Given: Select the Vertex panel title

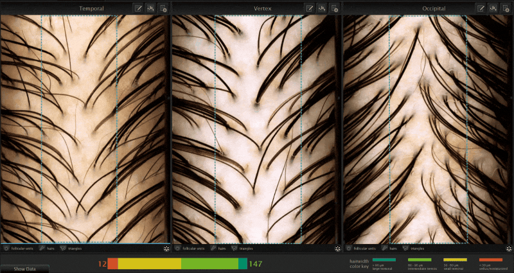Looking at the screenshot, I should tap(263, 9).
